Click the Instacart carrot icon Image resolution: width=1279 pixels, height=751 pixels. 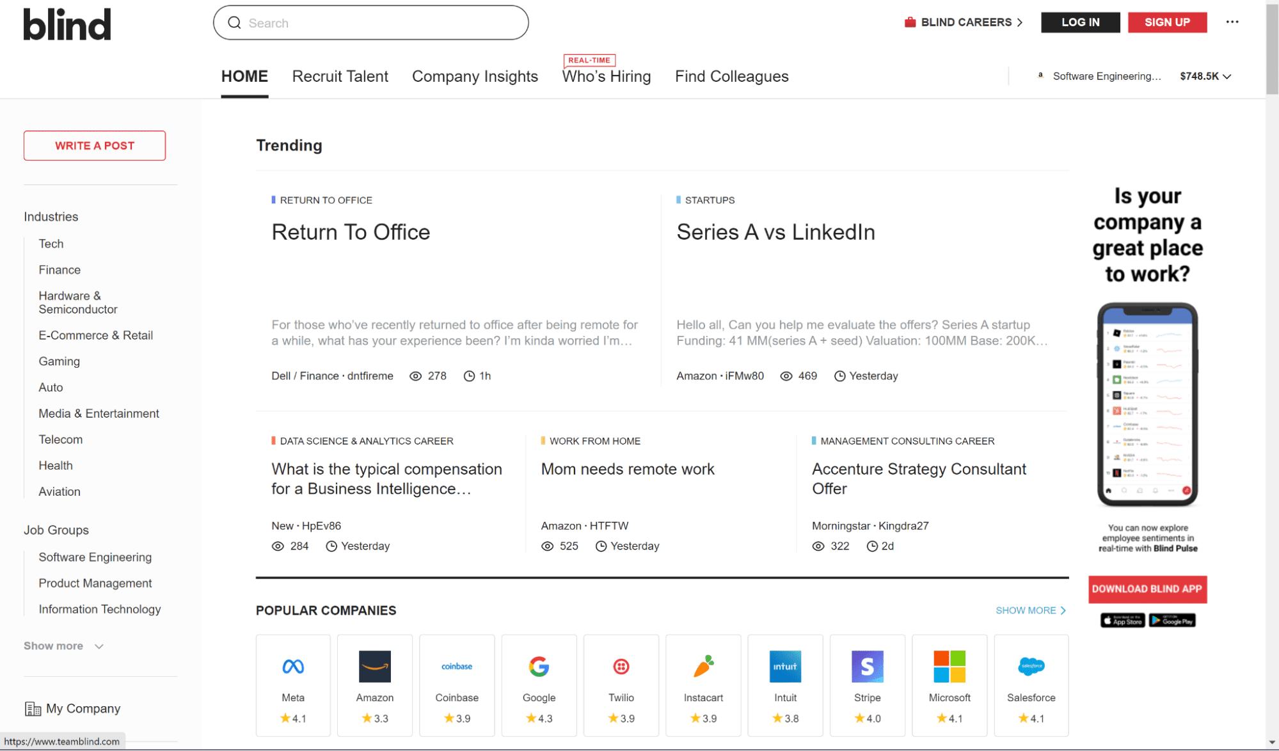pyautogui.click(x=703, y=666)
